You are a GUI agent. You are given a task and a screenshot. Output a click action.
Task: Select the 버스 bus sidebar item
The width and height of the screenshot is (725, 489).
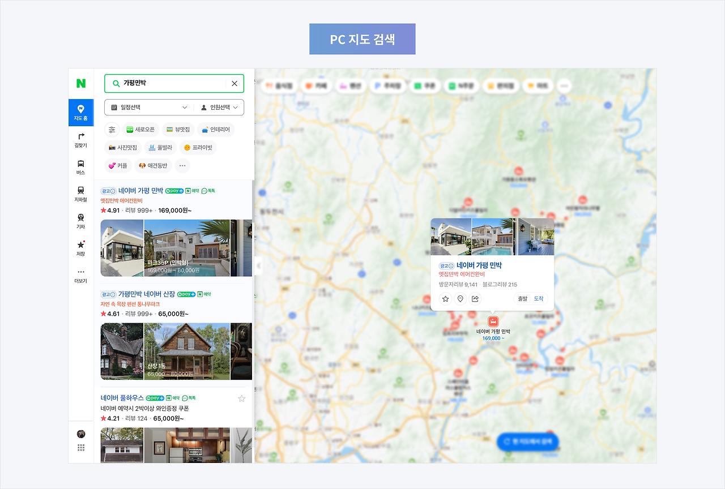point(81,167)
